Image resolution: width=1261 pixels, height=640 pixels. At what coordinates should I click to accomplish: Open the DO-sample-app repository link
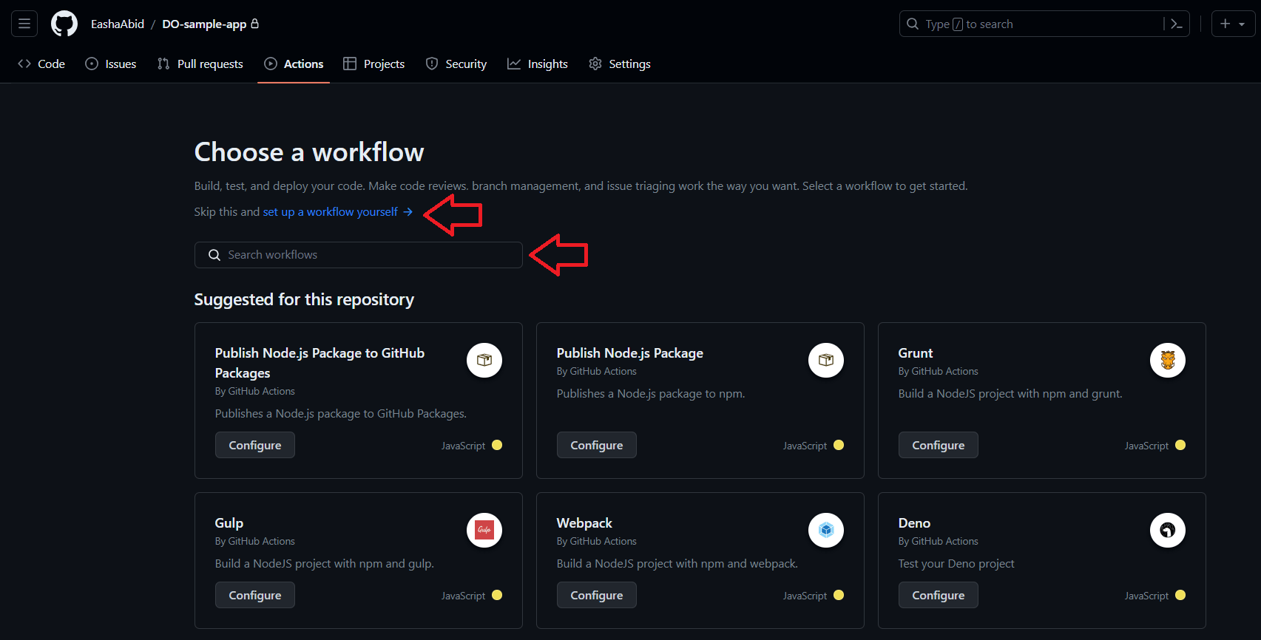(x=204, y=24)
